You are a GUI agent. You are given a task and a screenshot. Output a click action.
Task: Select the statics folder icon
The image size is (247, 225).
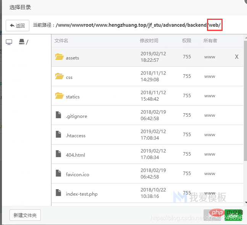tap(59, 96)
